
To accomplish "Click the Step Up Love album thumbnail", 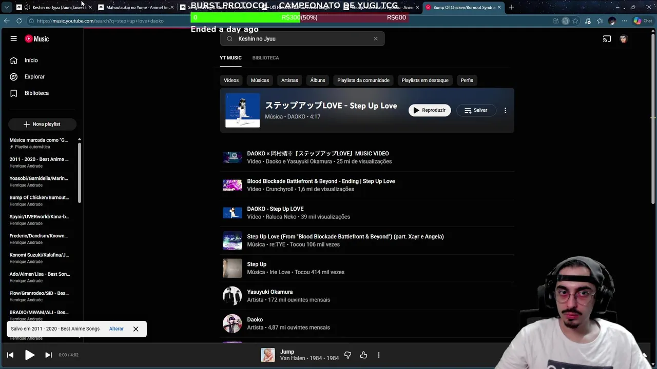I will pos(242,110).
